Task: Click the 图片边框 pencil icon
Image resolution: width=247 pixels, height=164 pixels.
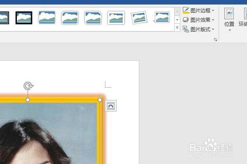Action: pyautogui.click(x=186, y=10)
